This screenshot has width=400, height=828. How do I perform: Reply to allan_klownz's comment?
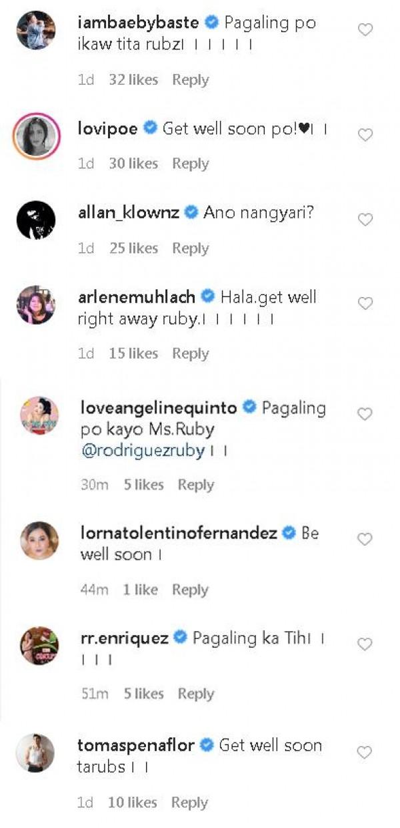pos(190,248)
